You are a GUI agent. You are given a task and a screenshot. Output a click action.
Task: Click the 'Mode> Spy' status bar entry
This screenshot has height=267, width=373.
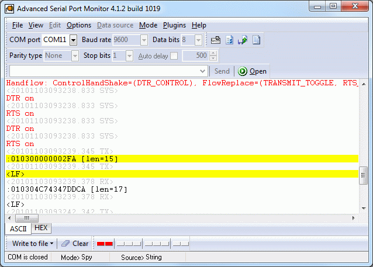click(77, 257)
